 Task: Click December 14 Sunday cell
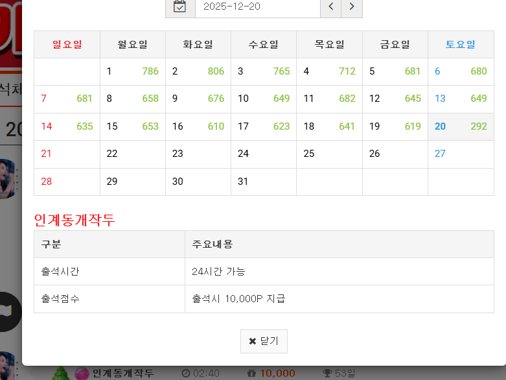(66, 126)
